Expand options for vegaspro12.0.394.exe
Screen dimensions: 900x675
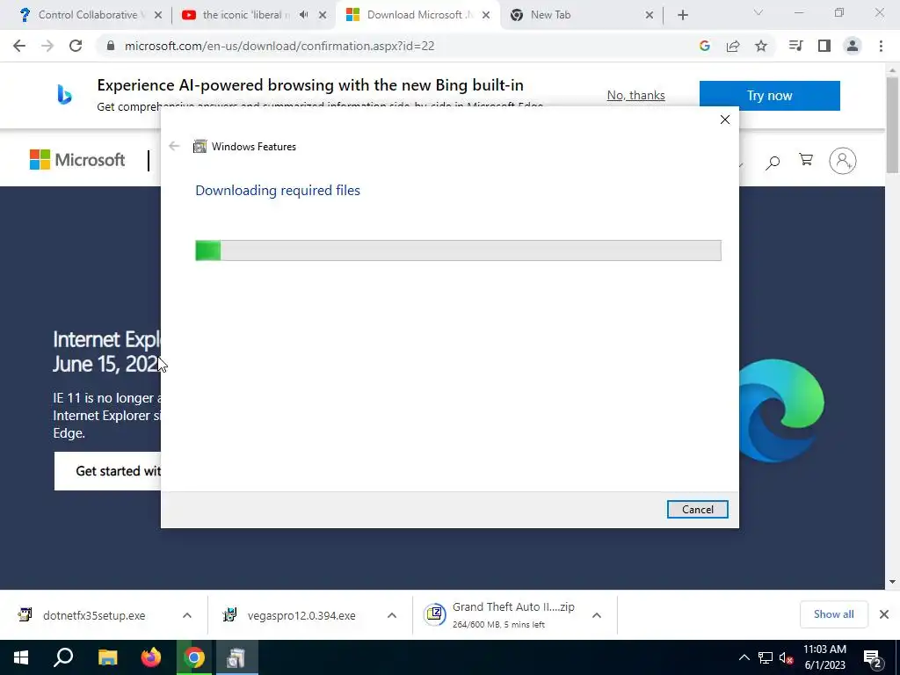click(392, 615)
